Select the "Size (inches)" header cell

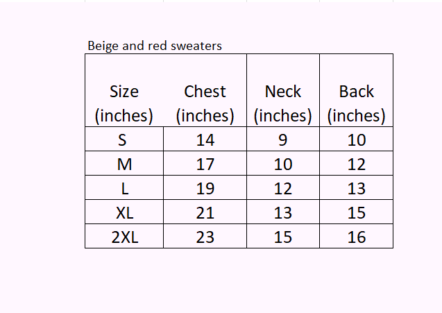point(124,103)
